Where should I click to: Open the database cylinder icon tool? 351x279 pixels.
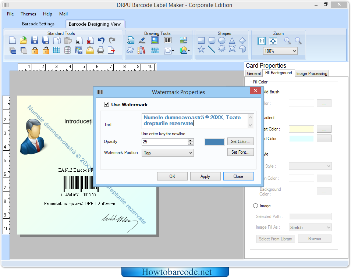68,50
